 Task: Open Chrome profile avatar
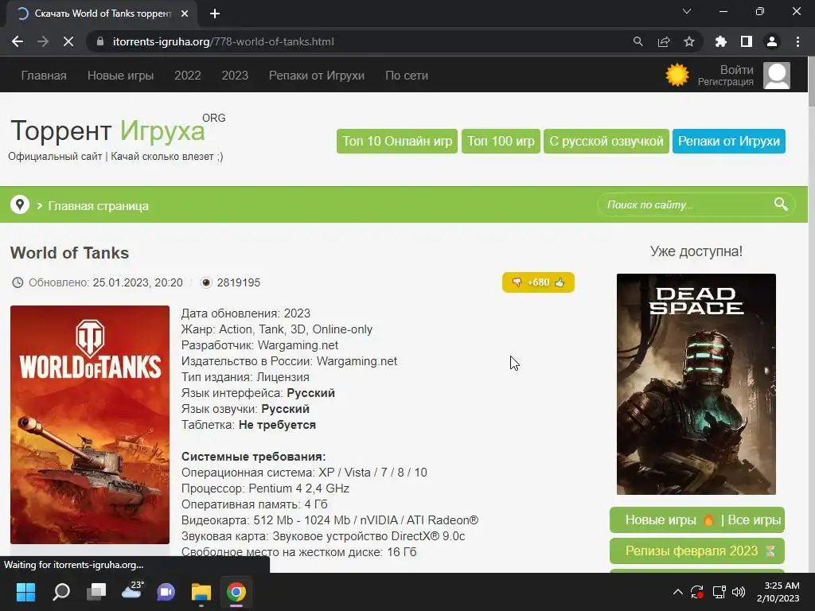[x=772, y=41]
